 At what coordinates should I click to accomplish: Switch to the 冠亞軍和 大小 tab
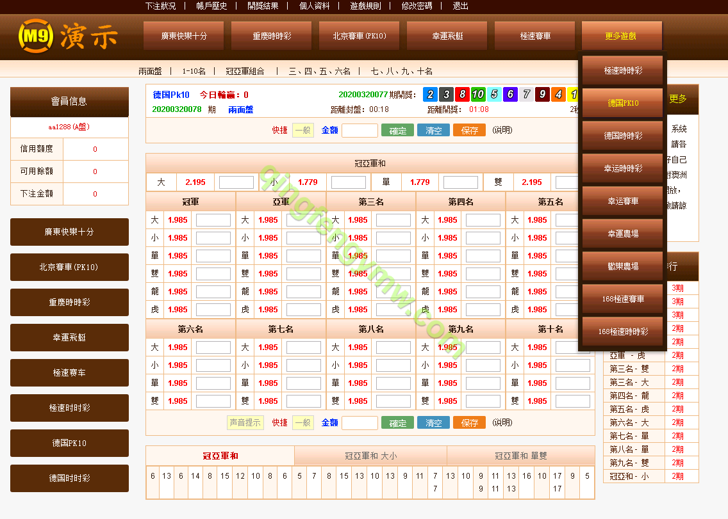click(370, 456)
